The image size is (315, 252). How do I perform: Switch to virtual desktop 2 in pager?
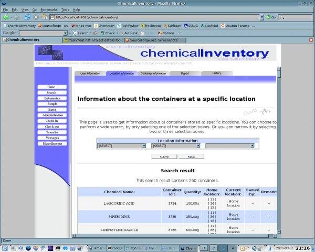point(214,248)
